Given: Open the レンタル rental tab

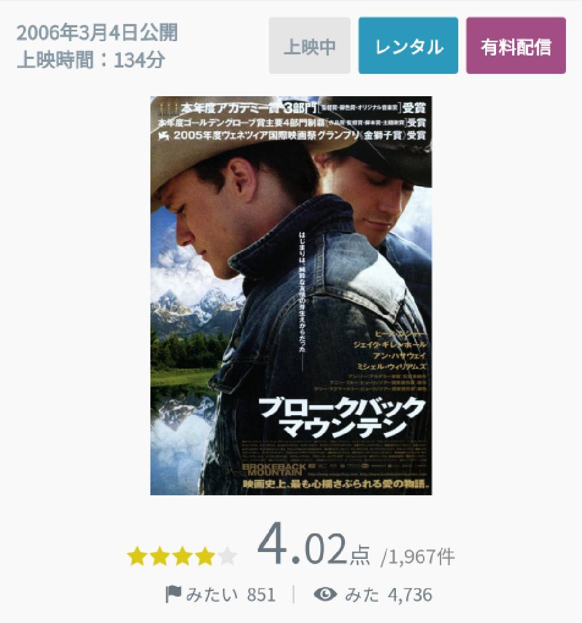Looking at the screenshot, I should 408,45.
